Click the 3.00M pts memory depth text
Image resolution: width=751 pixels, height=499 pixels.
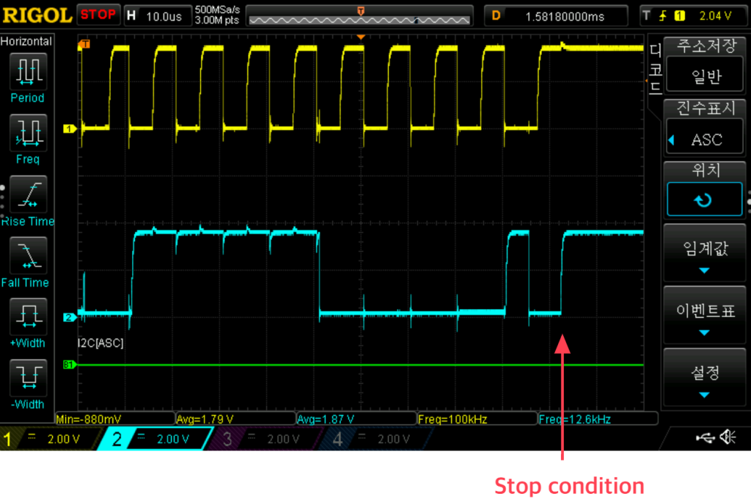[x=217, y=20]
